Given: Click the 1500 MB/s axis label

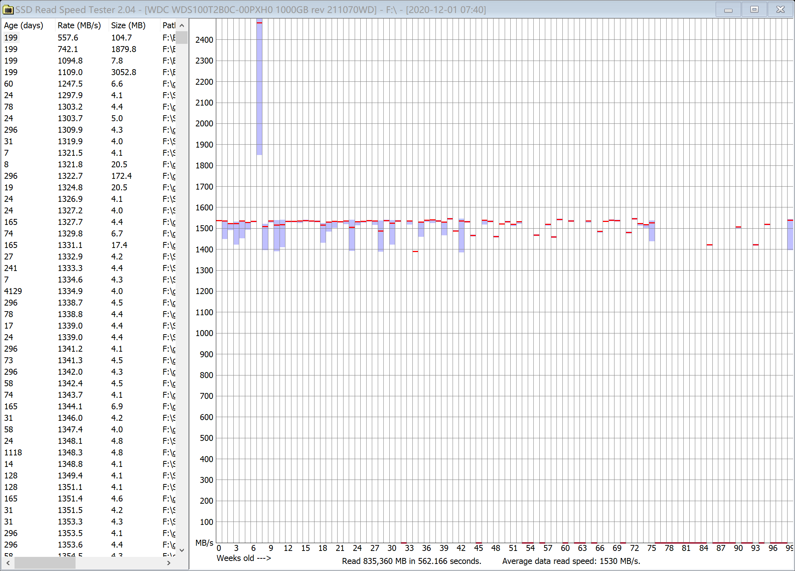Looking at the screenshot, I should (204, 228).
